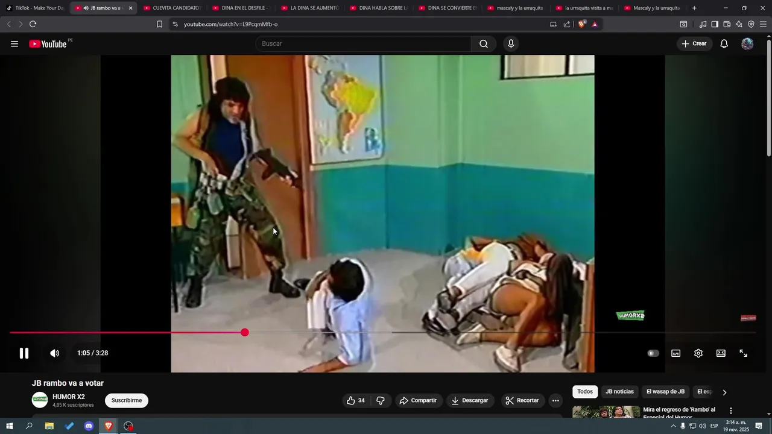Screen dimensions: 772x434
Task: Go back to previous page
Action: tap(8, 24)
